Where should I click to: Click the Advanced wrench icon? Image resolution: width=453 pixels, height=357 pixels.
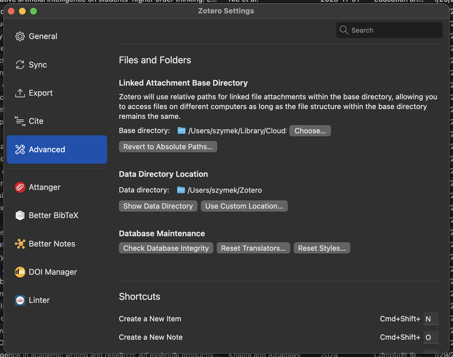(20, 149)
